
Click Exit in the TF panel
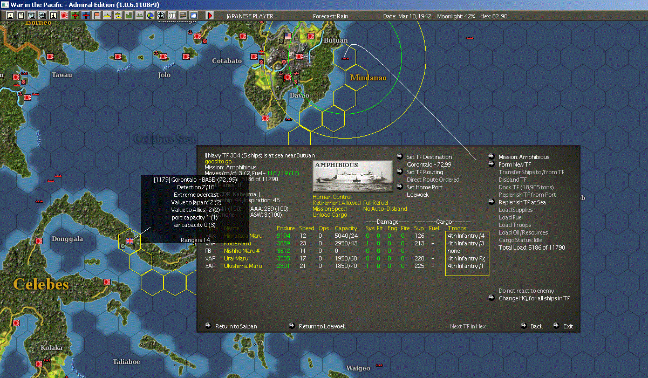[568, 326]
